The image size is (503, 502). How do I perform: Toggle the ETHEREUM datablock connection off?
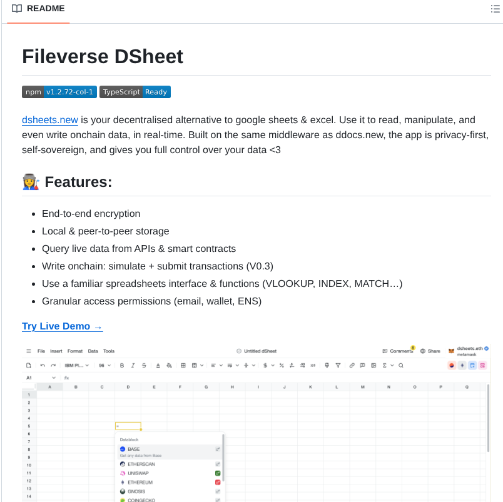pos(217,483)
